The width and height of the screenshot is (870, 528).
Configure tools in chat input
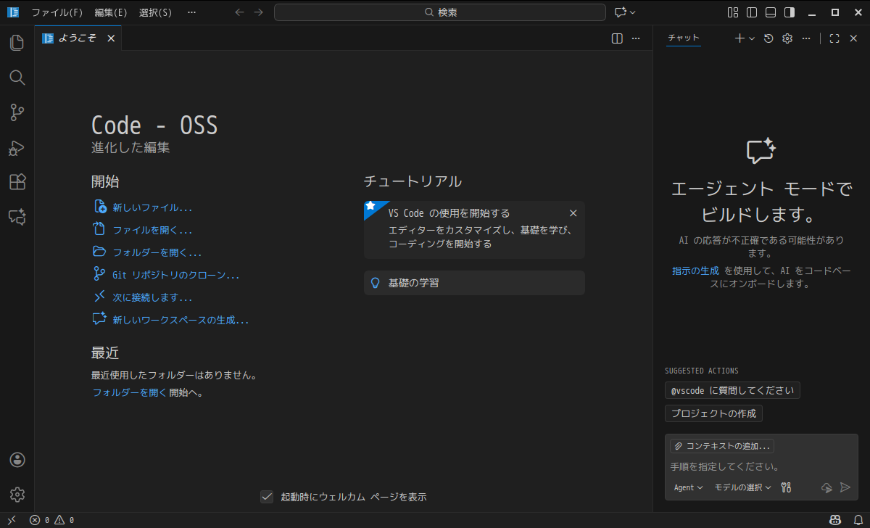click(x=786, y=487)
